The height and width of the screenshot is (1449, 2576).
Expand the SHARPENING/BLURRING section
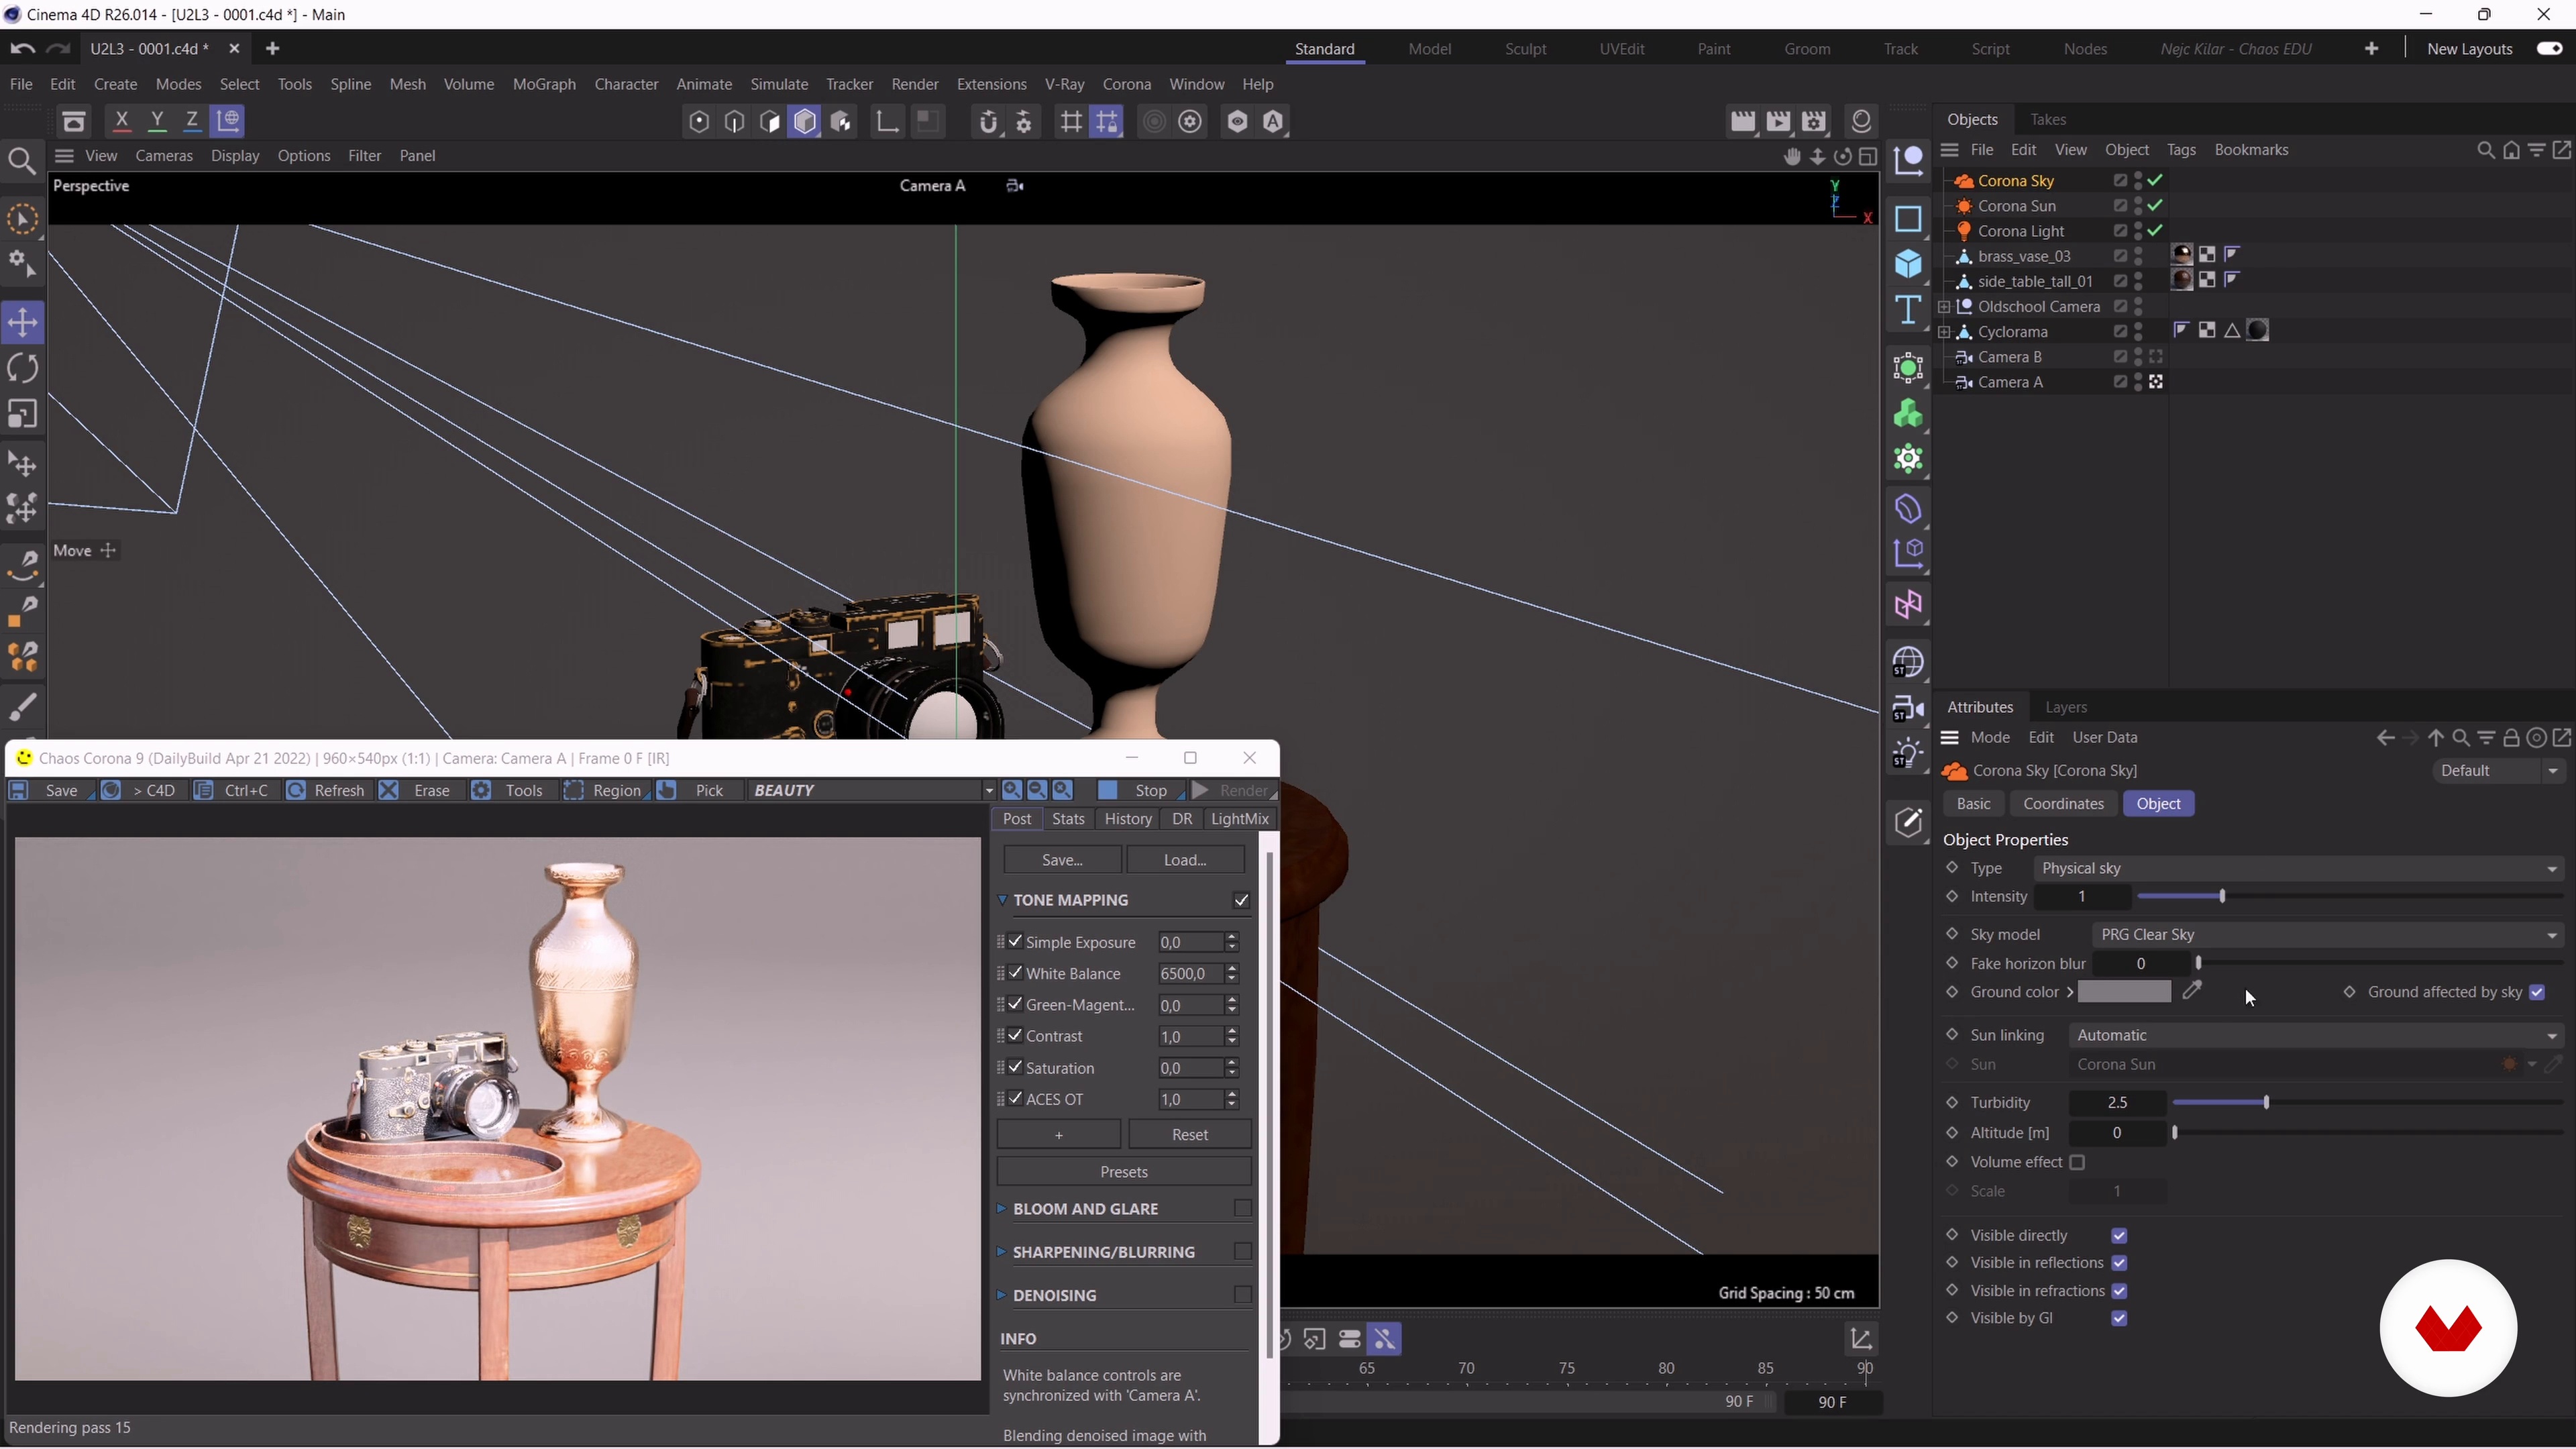1001,1252
